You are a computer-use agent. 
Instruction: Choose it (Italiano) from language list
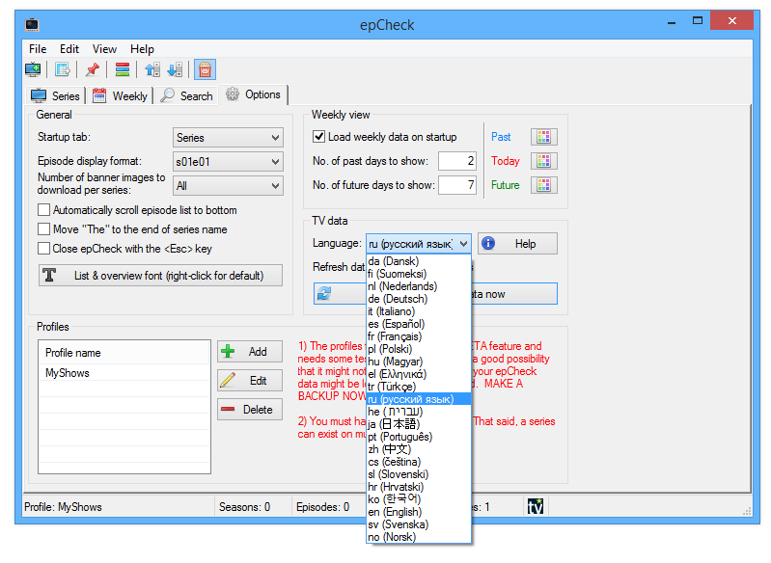[419, 311]
